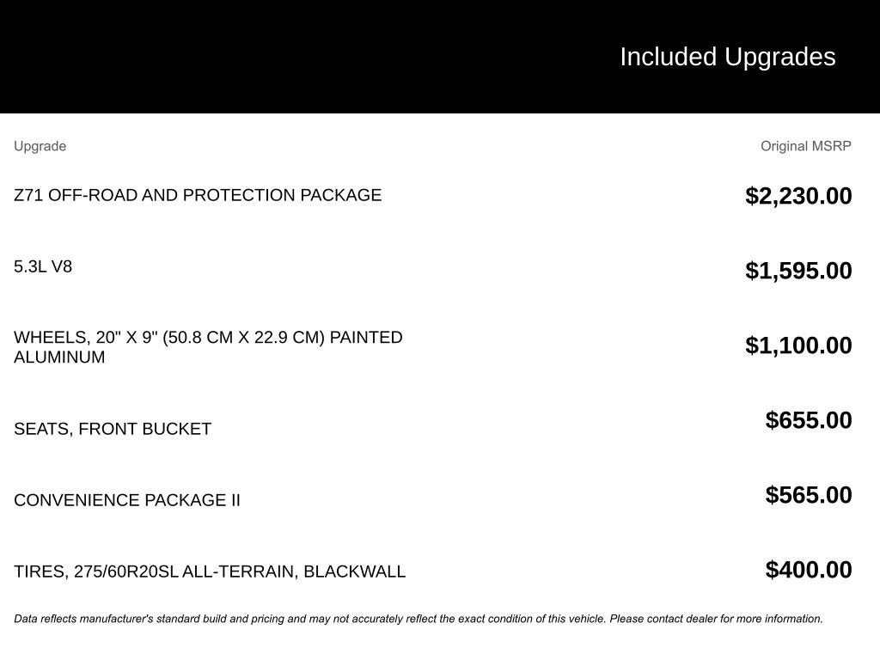880x660 pixels.
Task: Click the Included Upgrades heading
Action: tap(727, 57)
